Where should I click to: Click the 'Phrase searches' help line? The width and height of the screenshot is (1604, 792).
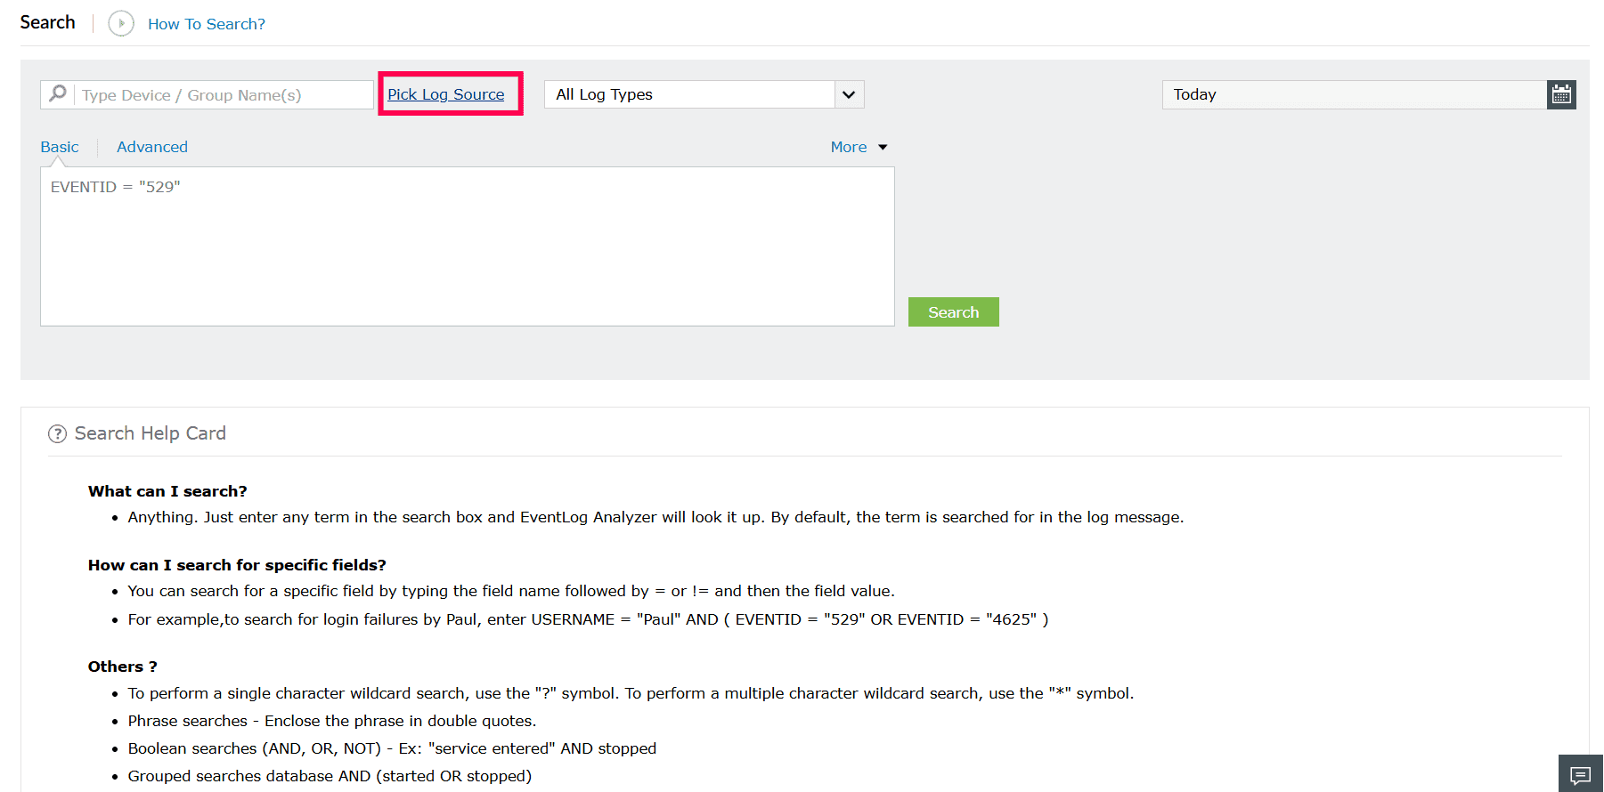(332, 721)
